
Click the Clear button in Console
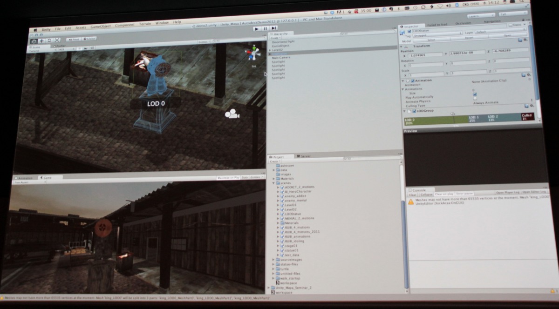413,195
